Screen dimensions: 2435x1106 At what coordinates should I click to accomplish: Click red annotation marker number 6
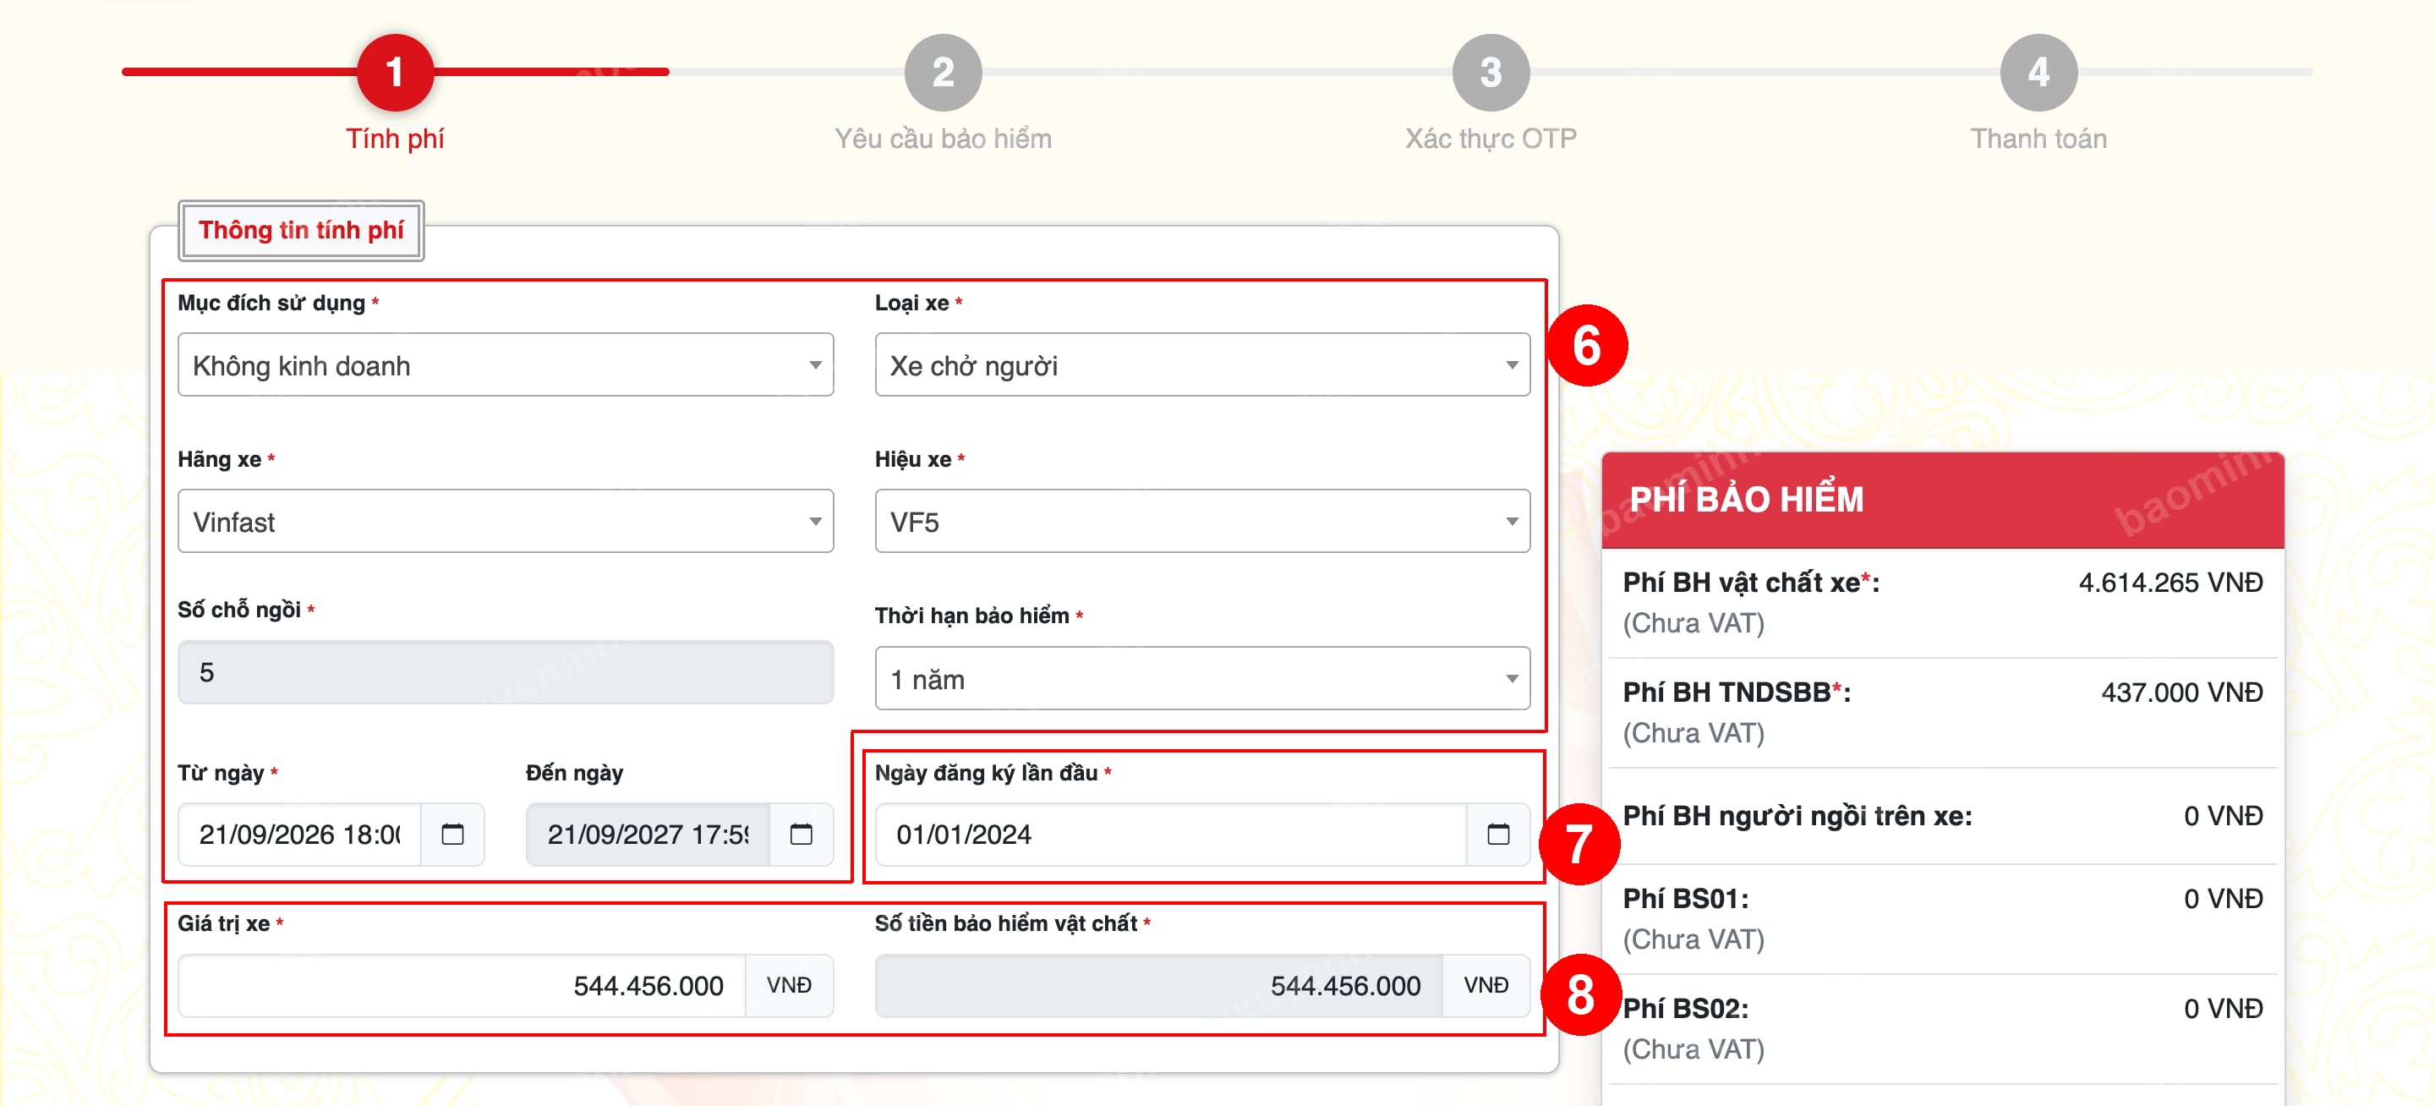(1587, 345)
